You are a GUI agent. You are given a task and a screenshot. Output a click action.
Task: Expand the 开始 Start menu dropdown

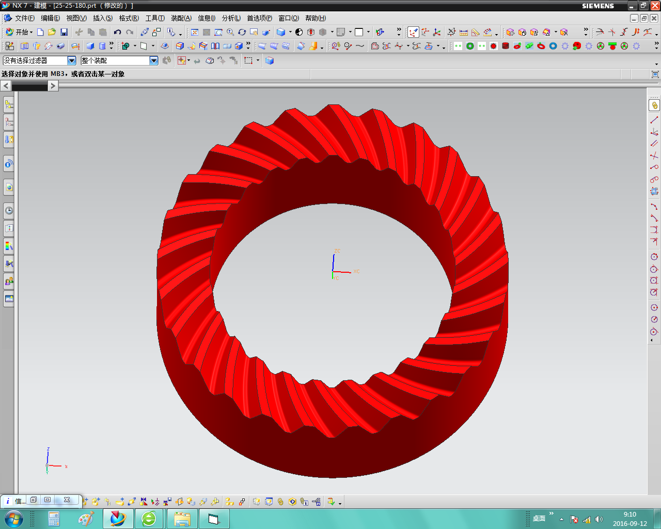[19, 32]
